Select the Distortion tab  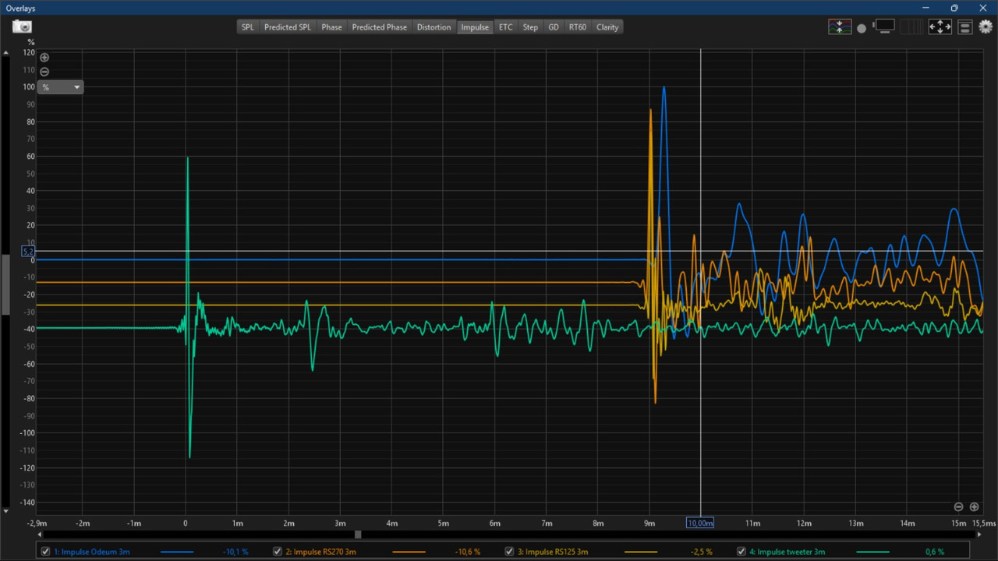pos(434,26)
